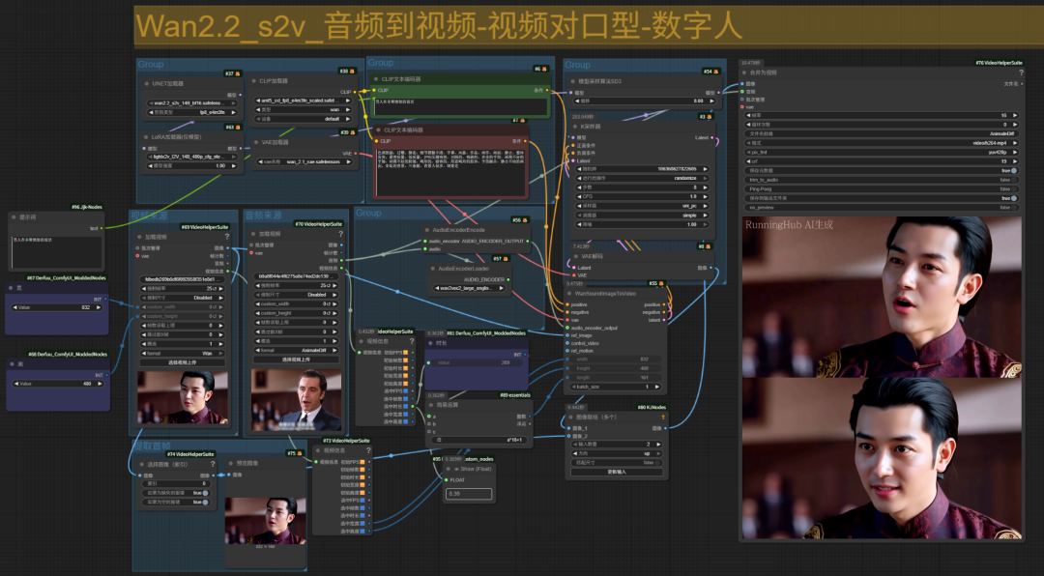The height and width of the screenshot is (576, 1044).
Task: Open the 类型 wan dropdown in CLIP加载器
Action: click(304, 110)
